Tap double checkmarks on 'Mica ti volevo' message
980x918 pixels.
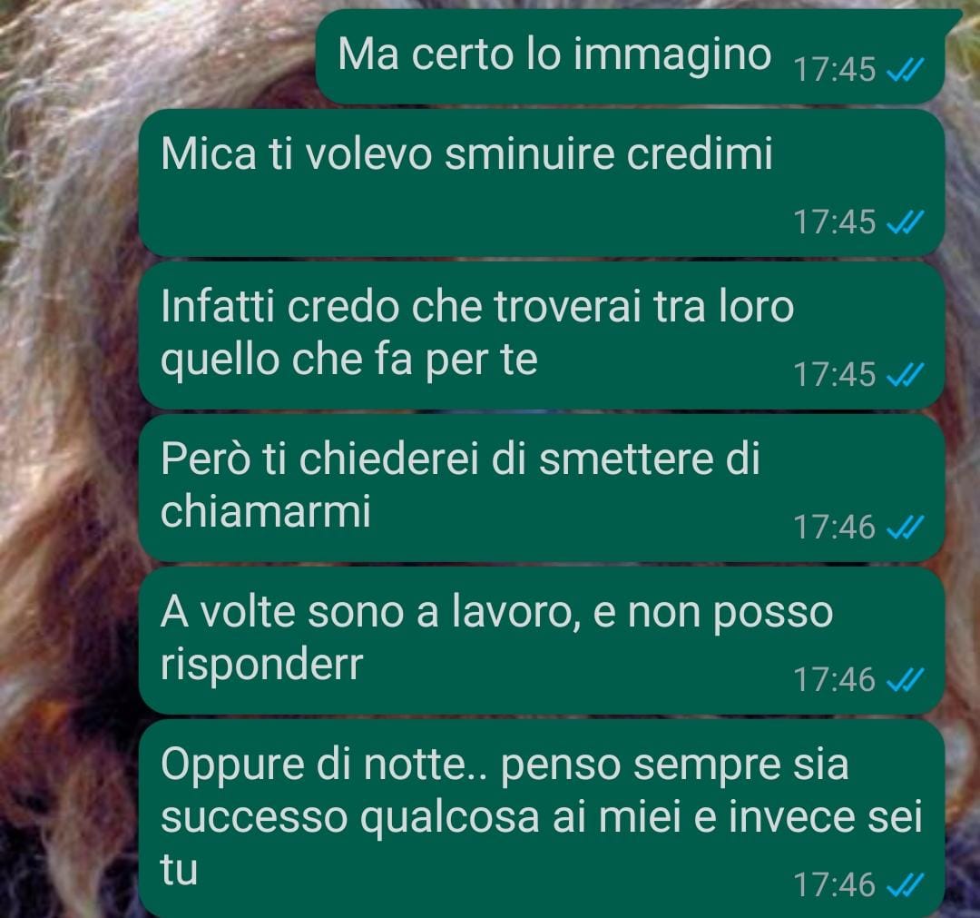point(906,222)
